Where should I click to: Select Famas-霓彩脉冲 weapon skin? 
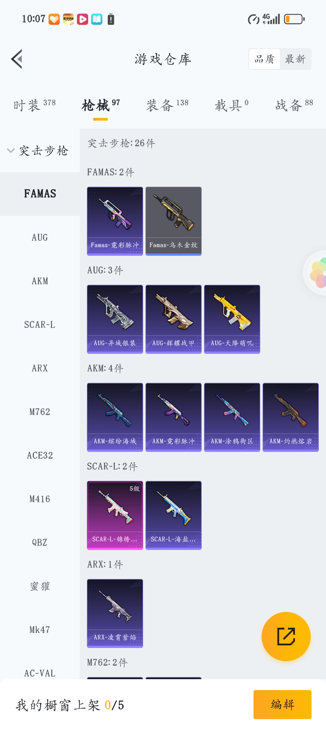click(x=115, y=221)
